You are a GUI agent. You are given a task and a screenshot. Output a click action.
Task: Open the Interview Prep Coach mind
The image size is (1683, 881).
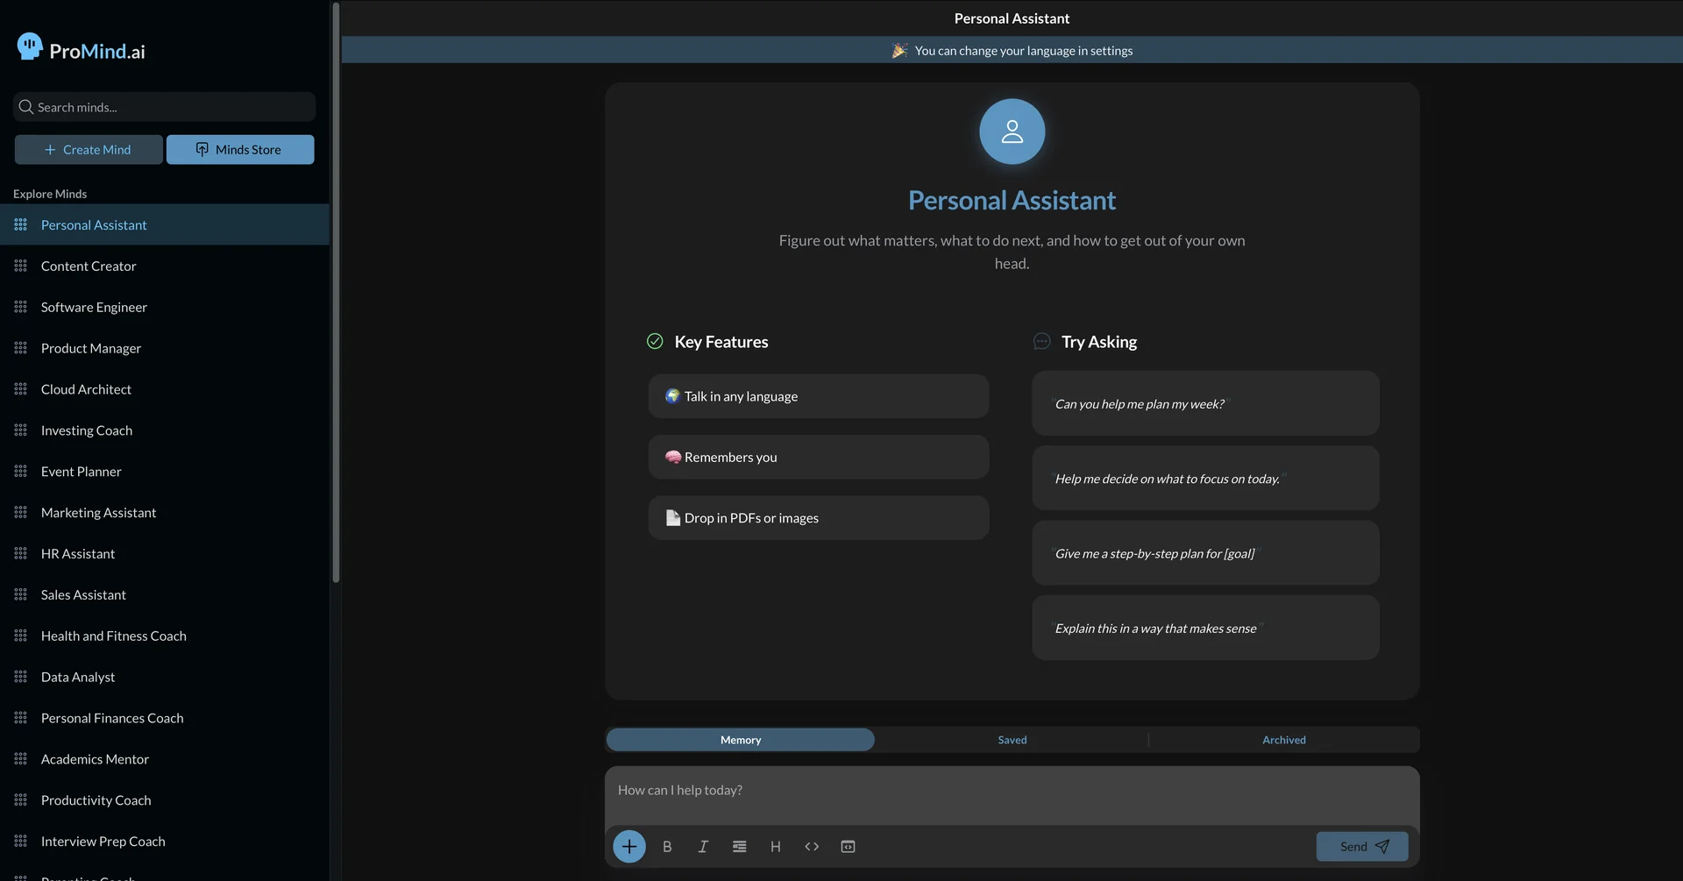[165, 842]
